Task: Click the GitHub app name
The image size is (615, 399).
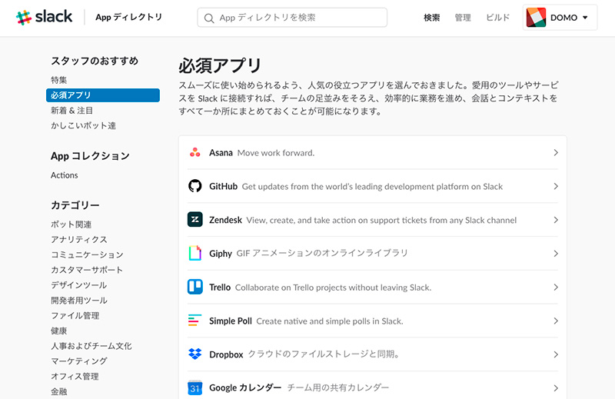Action: [223, 186]
